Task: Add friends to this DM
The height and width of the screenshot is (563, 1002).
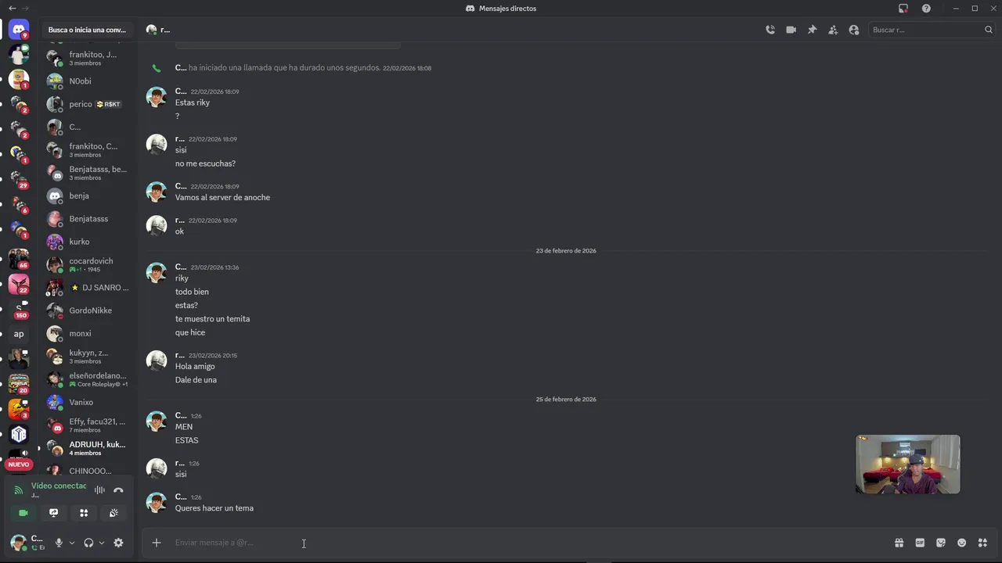Action: point(833,30)
